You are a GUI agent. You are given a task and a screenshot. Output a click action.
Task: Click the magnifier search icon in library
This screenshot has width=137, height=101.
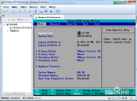(x=5, y=20)
